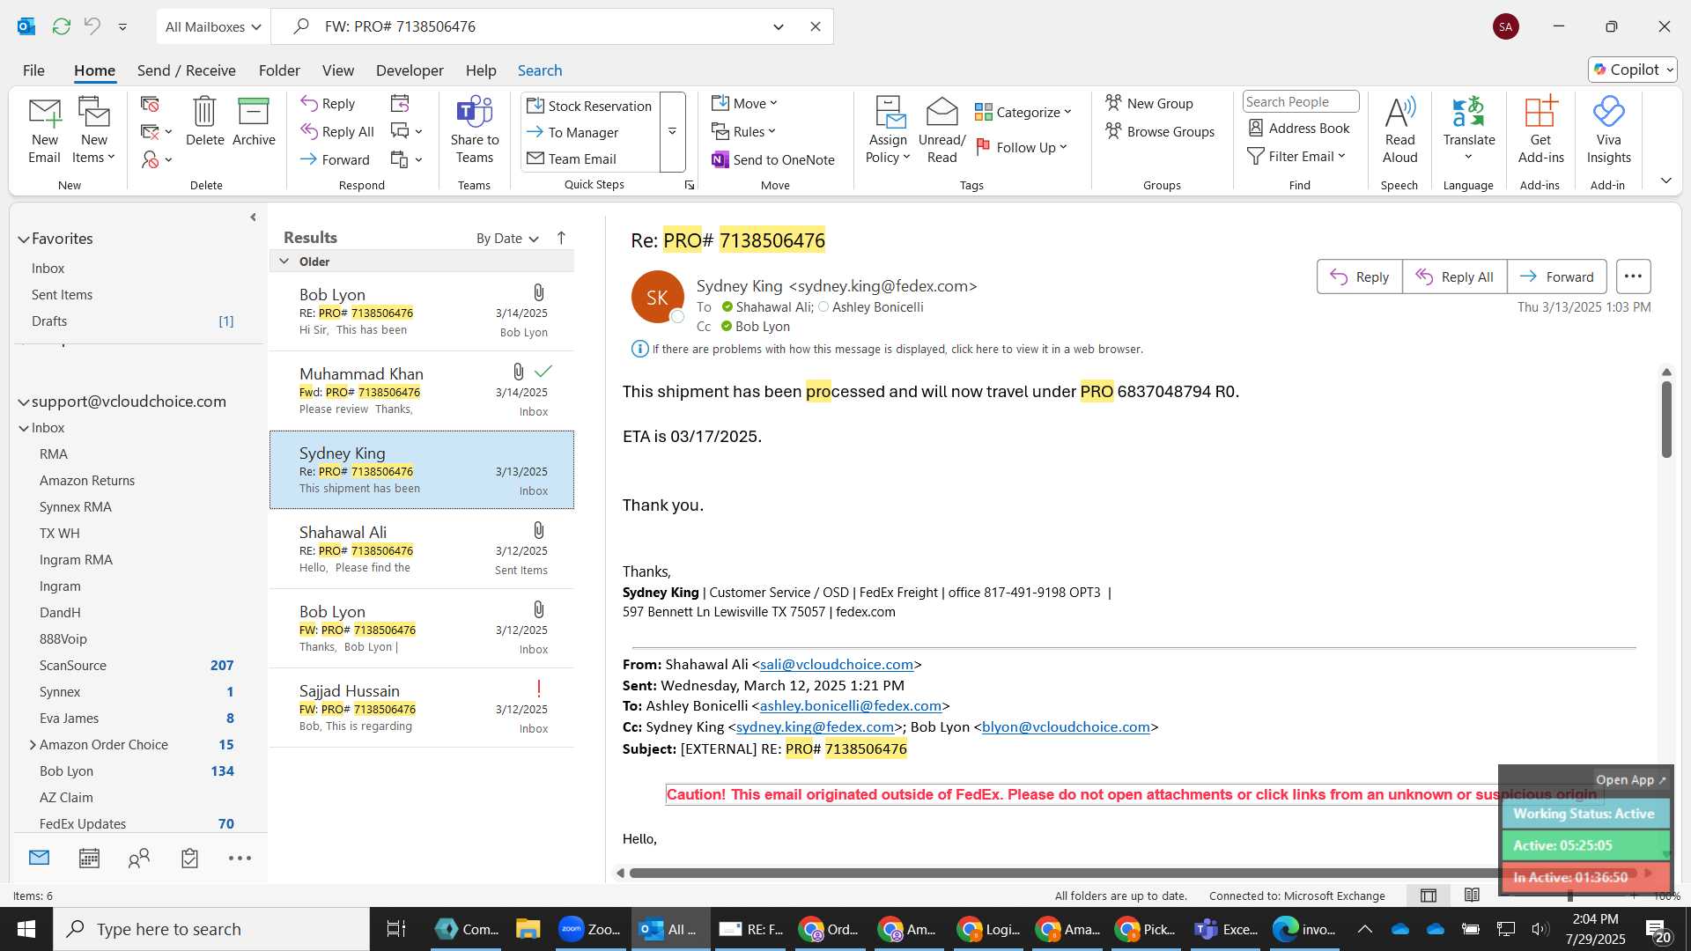
Task: Collapse the Older group header
Action: tap(284, 261)
